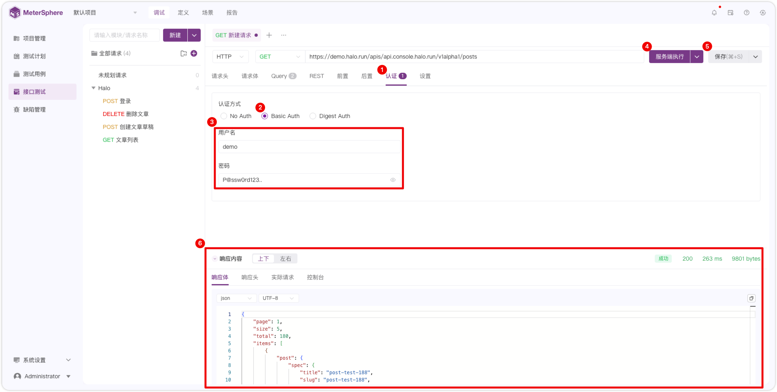Open the 默认项目 project dropdown
The width and height of the screenshot is (777, 392).
[x=105, y=13]
